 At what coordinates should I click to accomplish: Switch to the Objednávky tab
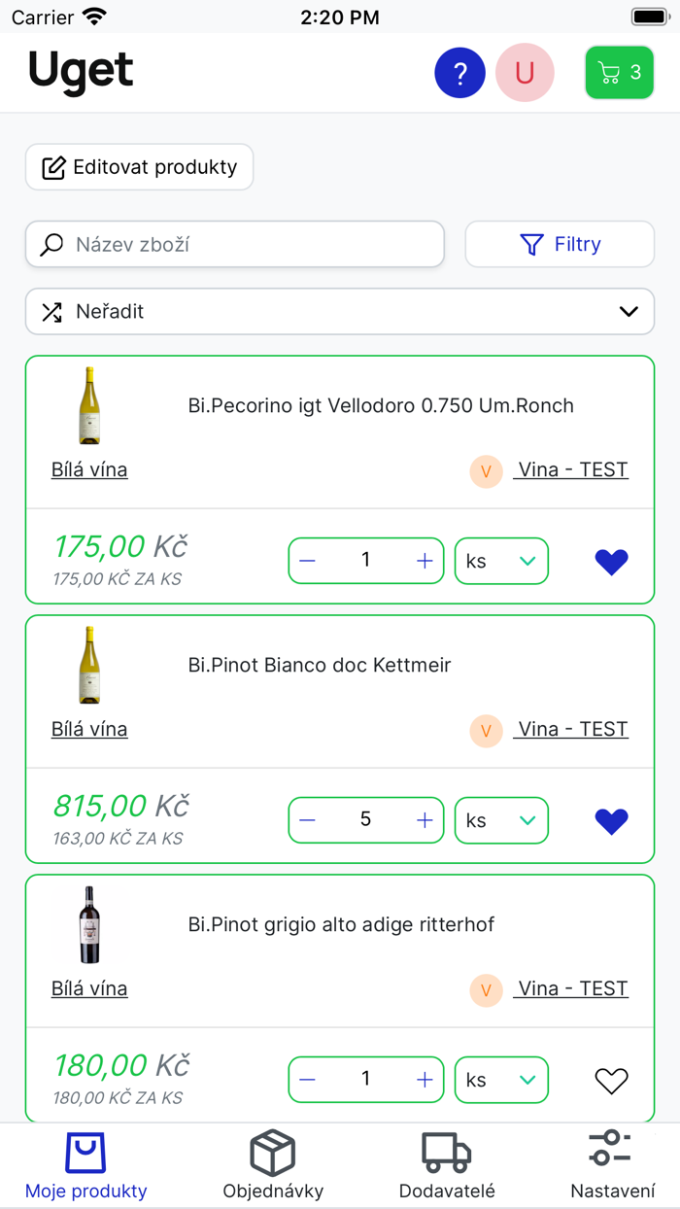coord(273,1165)
